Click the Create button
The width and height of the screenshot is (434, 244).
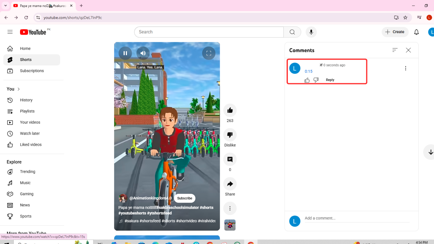click(x=395, y=32)
